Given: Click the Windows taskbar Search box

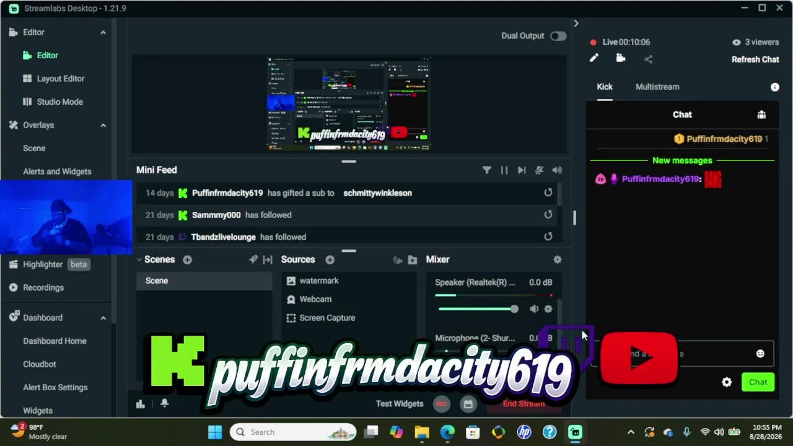Looking at the screenshot, I should point(293,432).
